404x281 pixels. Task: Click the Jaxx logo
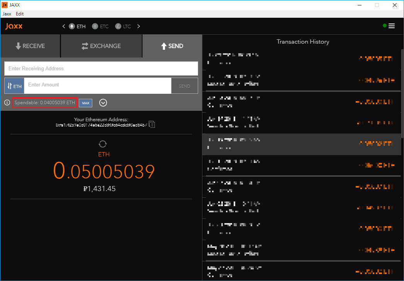(x=14, y=26)
